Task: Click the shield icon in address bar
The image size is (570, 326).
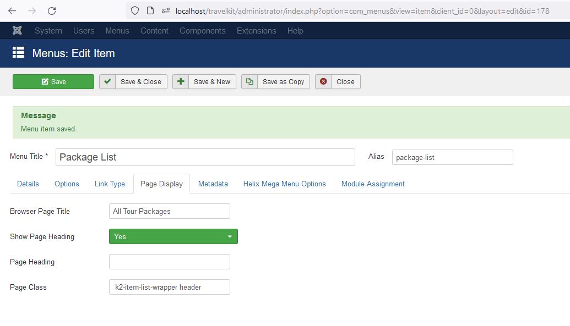Action: point(135,11)
